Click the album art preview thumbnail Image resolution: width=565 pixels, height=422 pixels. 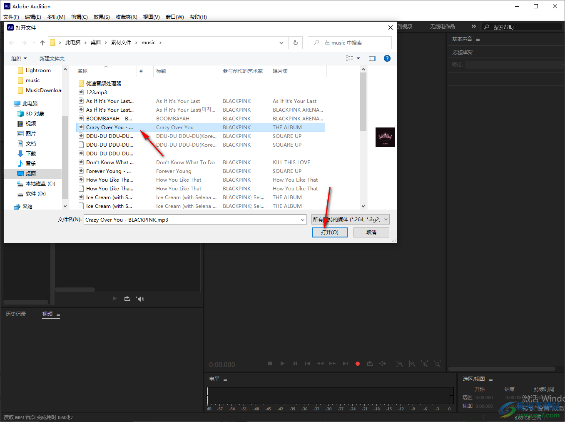pos(385,137)
